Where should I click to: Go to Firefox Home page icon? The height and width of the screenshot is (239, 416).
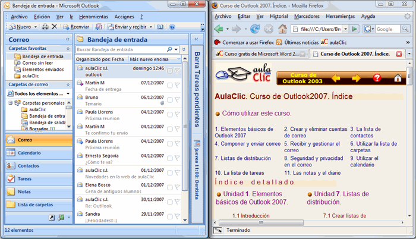pos(282,29)
